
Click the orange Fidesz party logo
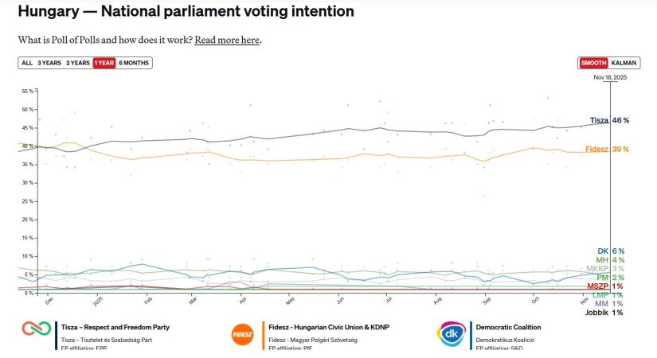click(x=242, y=333)
